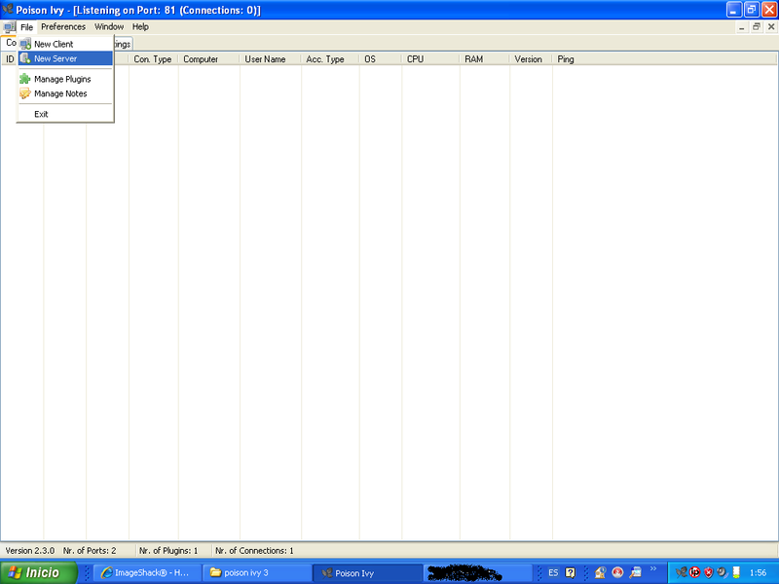
Task: Sort by the OS column header
Action: tap(380, 59)
